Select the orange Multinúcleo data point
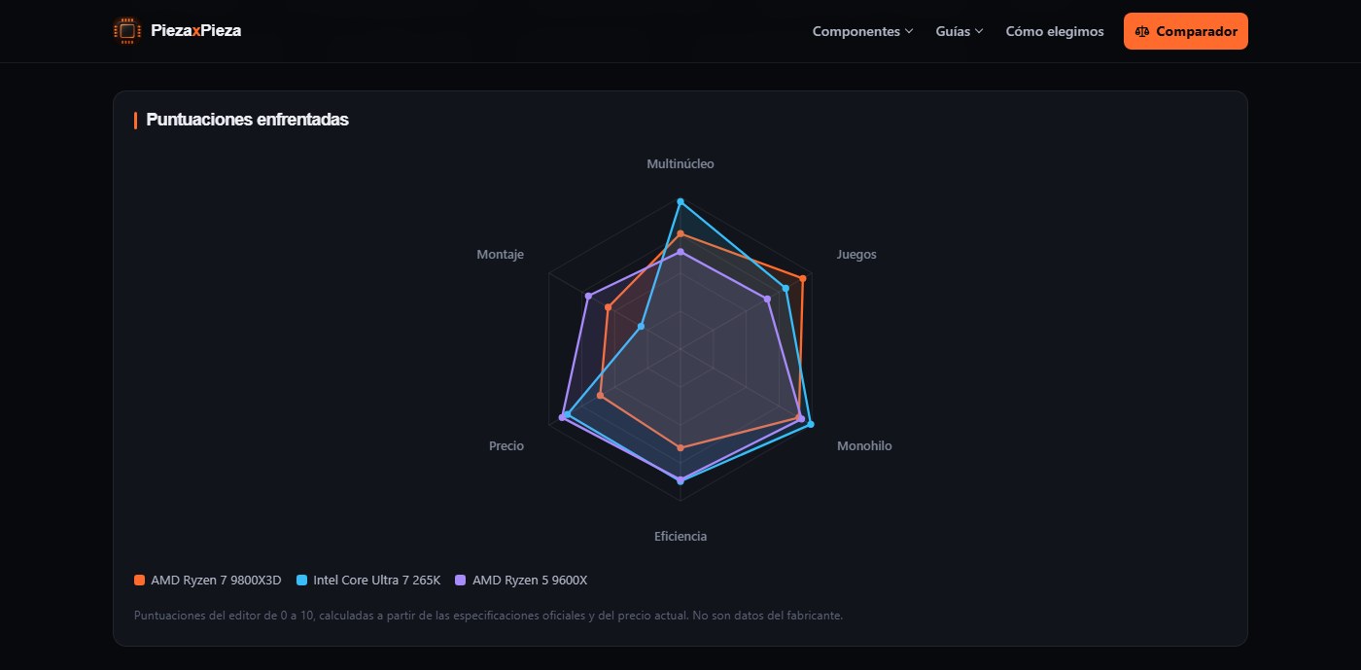The image size is (1361, 670). click(x=680, y=234)
